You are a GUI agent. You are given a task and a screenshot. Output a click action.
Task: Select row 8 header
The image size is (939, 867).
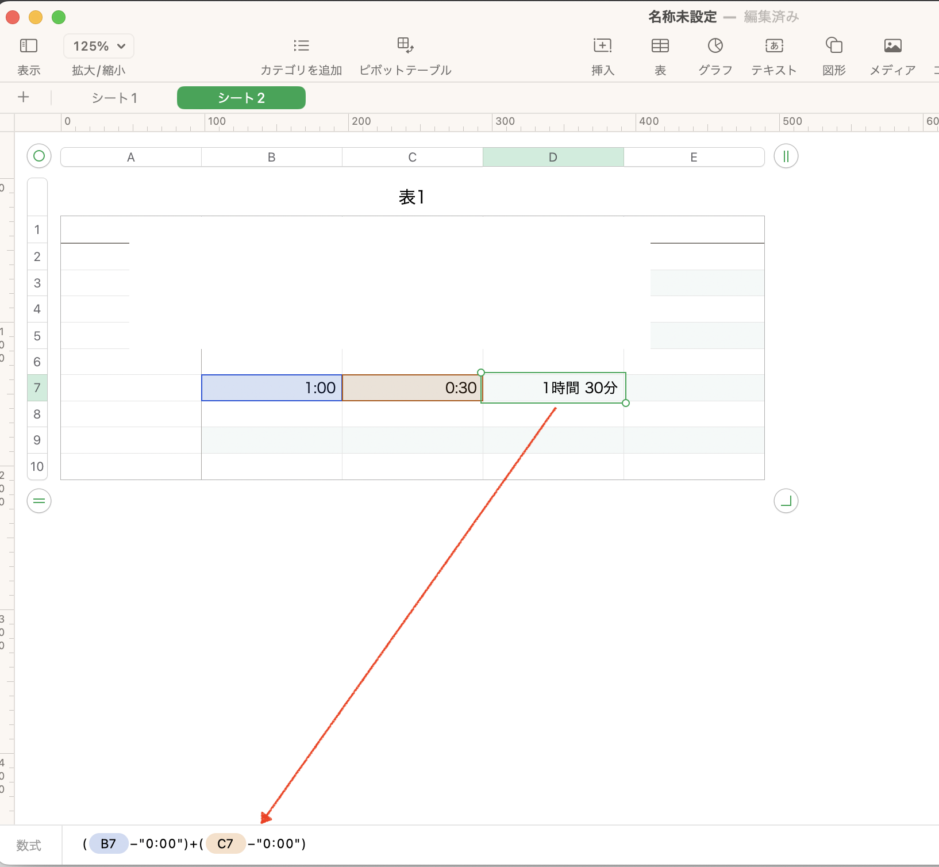tap(37, 414)
